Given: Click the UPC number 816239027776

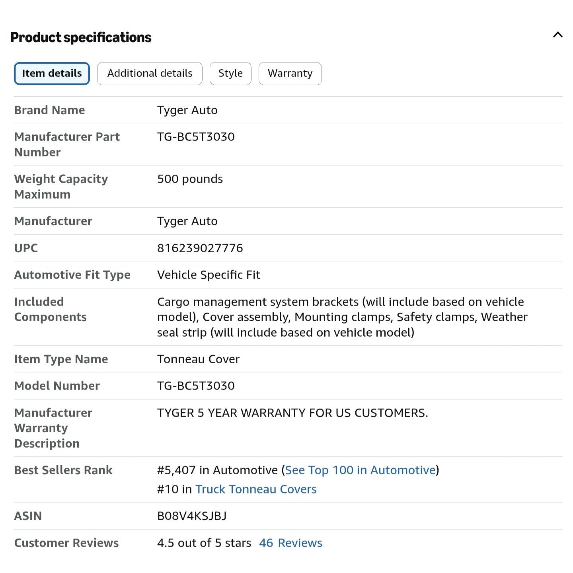Looking at the screenshot, I should point(200,248).
